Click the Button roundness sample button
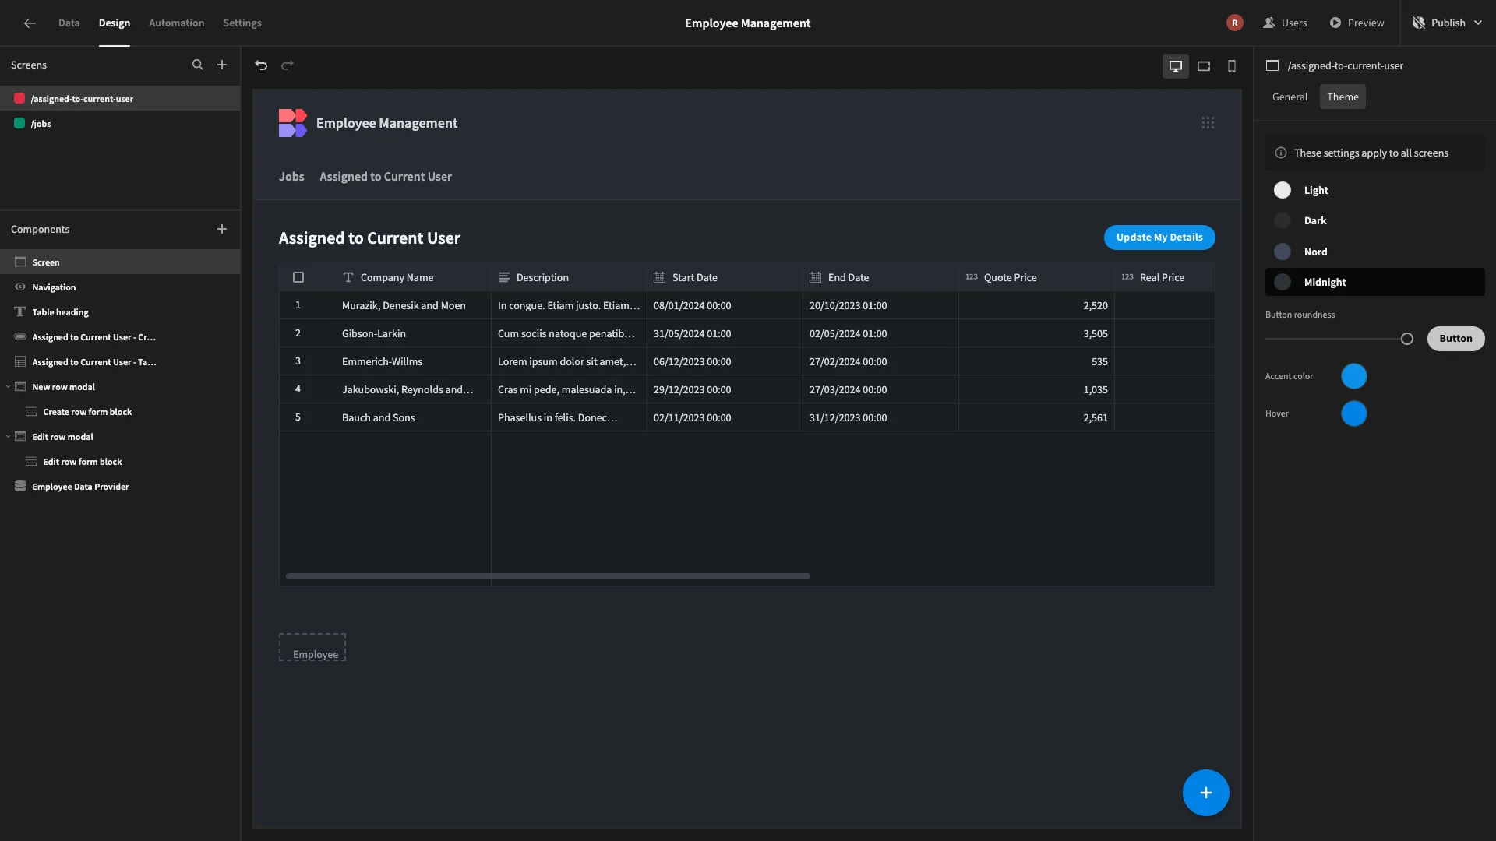Viewport: 1496px width, 841px height. click(x=1455, y=339)
